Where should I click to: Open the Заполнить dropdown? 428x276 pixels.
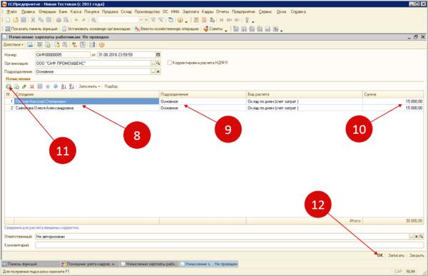(x=89, y=86)
